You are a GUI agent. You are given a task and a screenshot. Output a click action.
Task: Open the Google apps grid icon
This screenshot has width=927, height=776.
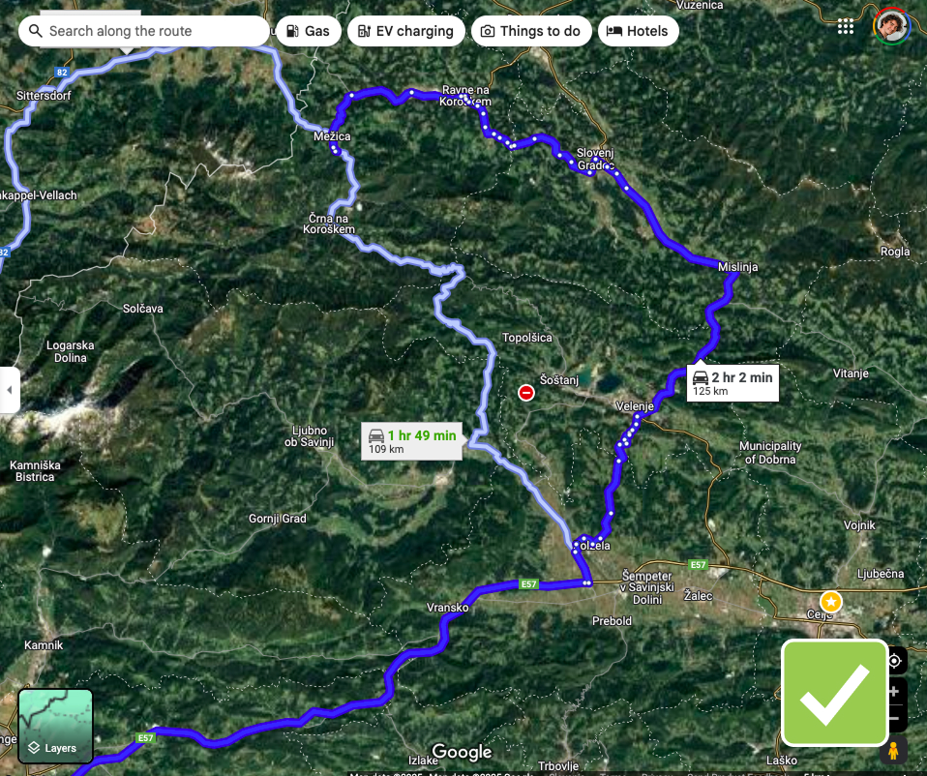[846, 26]
